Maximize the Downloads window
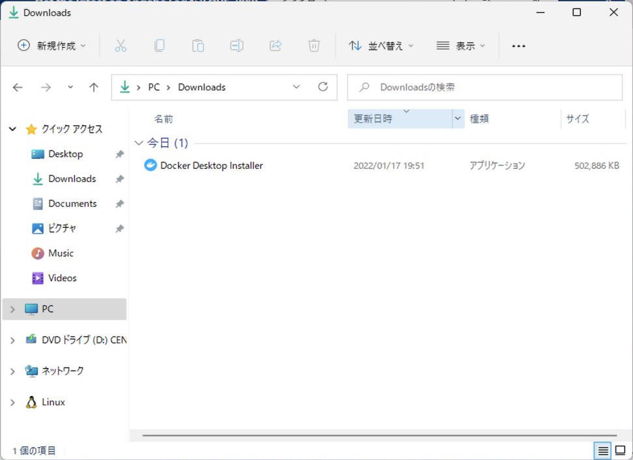The width and height of the screenshot is (633, 460). pos(577,12)
